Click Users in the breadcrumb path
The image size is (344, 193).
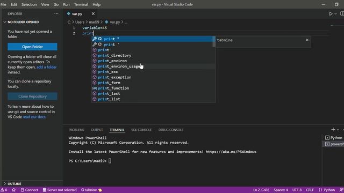(x=80, y=22)
